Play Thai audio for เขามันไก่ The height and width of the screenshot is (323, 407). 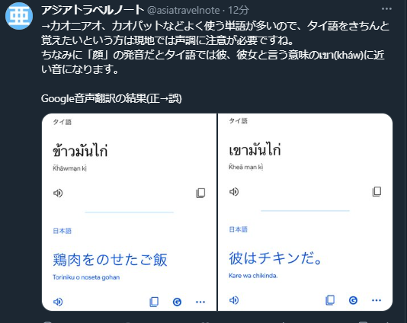tap(234, 192)
